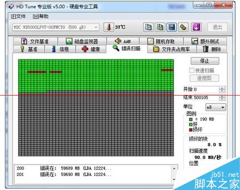Click the 退出 button

pos(217,27)
